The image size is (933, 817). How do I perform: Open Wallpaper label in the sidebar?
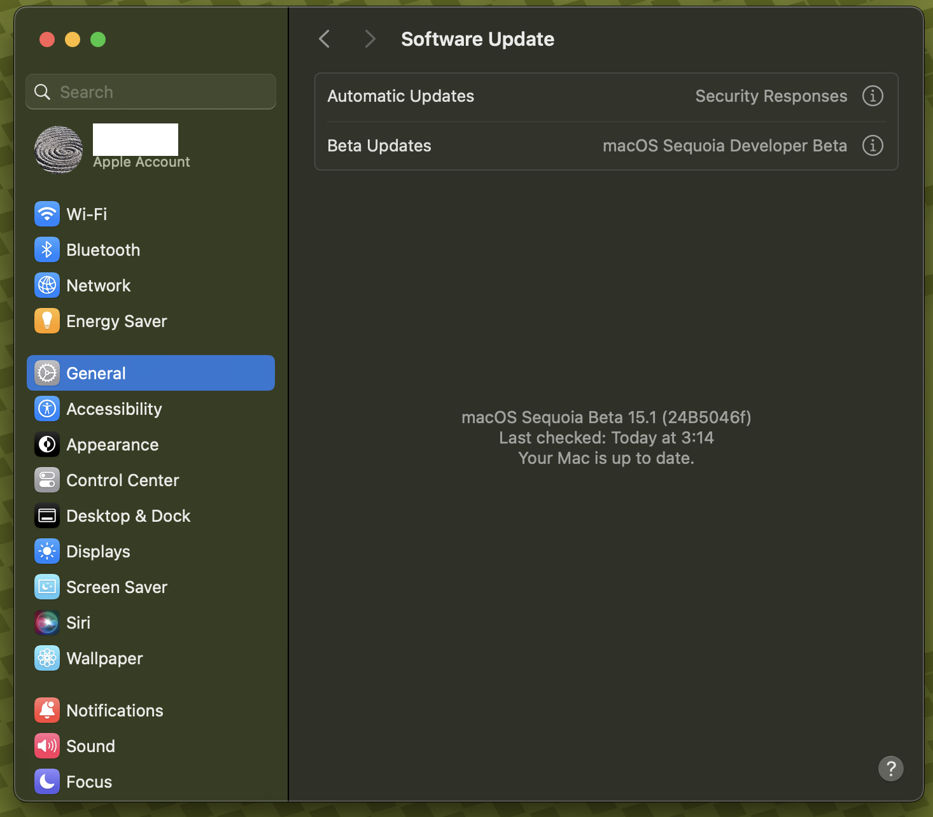[105, 659]
